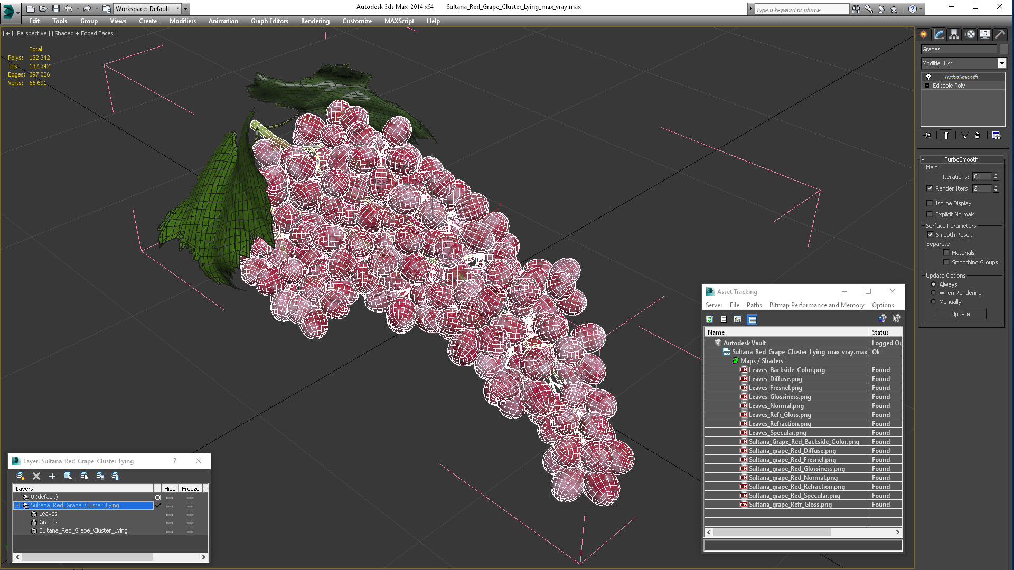Collapse the Sultana_Red_Grape_Cluster_Lying layer tree
Screen dimensions: 1014x570
[17, 506]
